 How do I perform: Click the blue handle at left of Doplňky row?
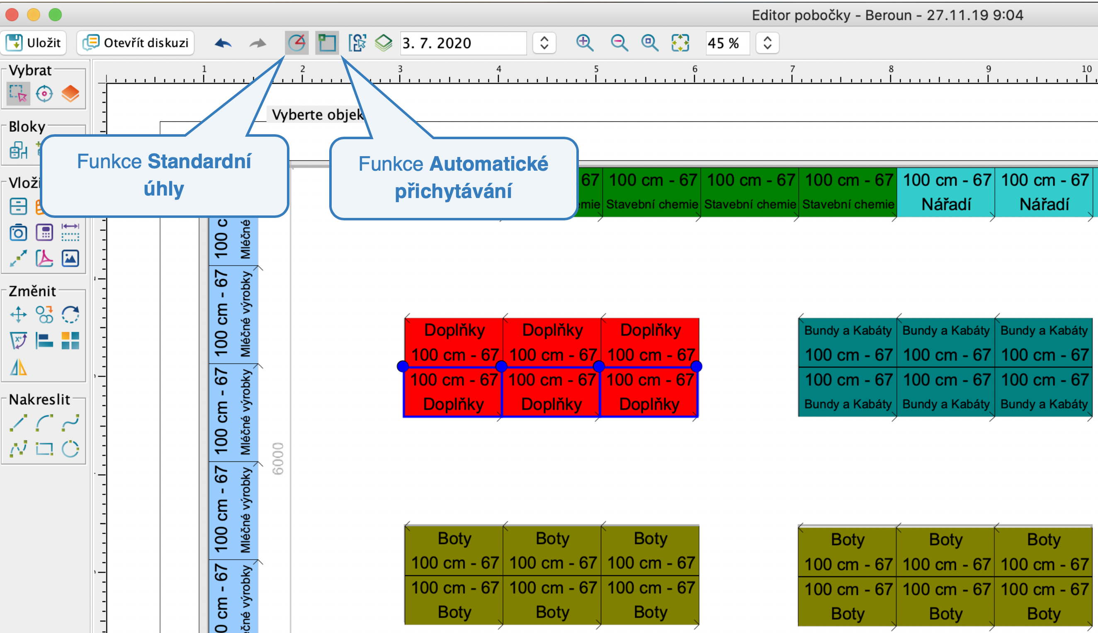click(403, 367)
